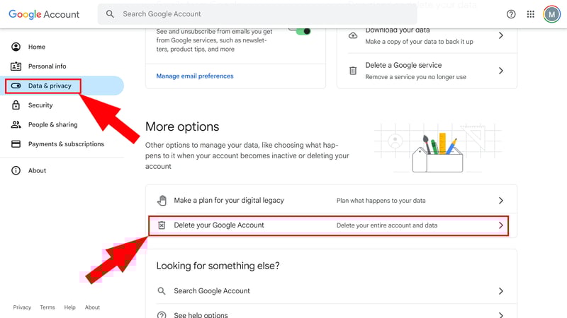
Task: Open Delete a Google service chevron arrow
Action: [501, 71]
